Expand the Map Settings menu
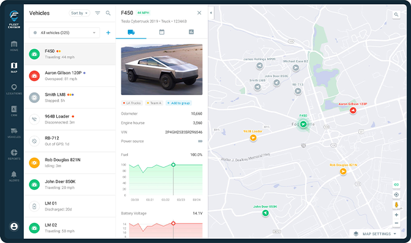The image size is (411, 243). [379, 234]
